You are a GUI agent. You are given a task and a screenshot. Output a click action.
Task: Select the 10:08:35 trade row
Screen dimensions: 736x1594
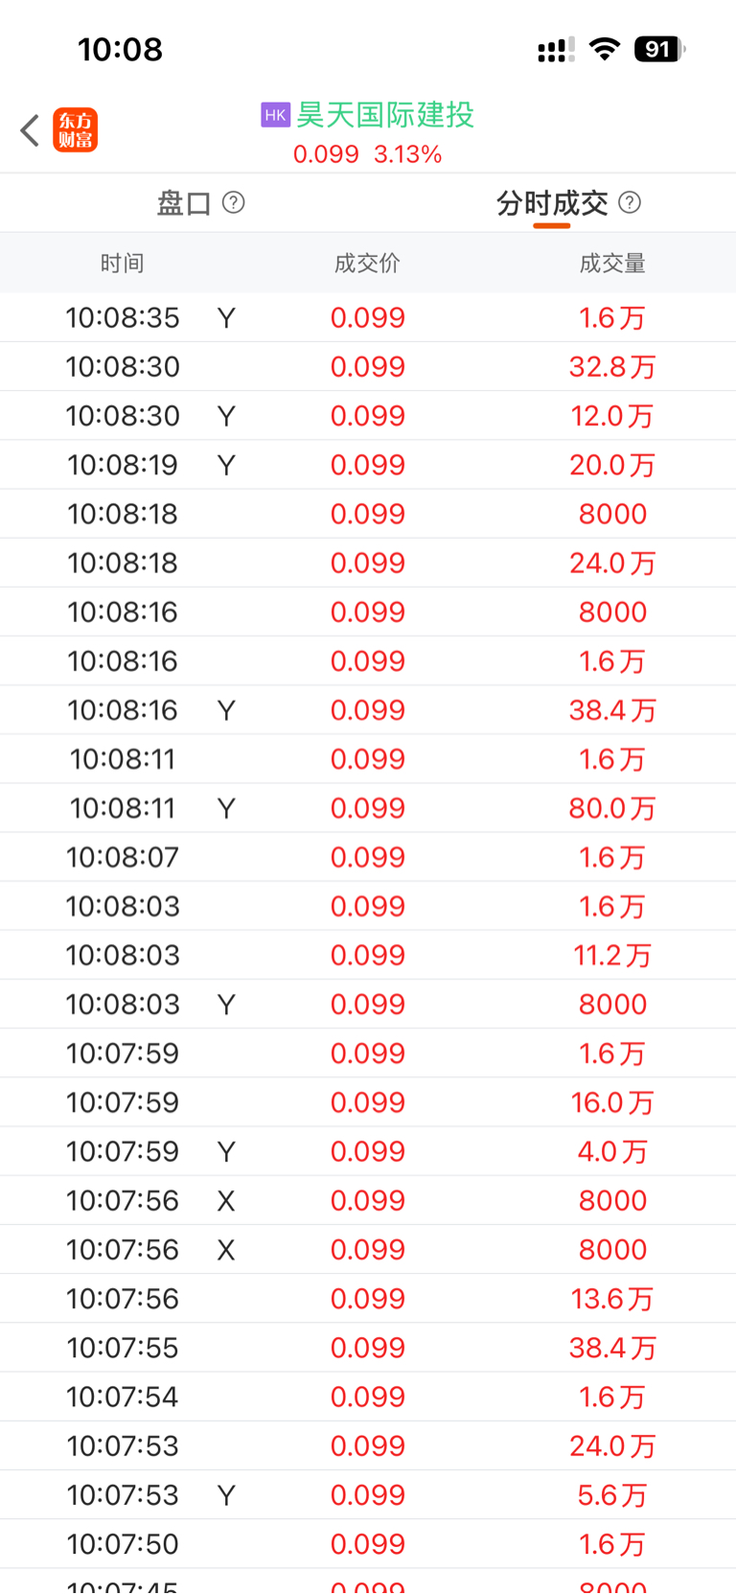(x=368, y=317)
